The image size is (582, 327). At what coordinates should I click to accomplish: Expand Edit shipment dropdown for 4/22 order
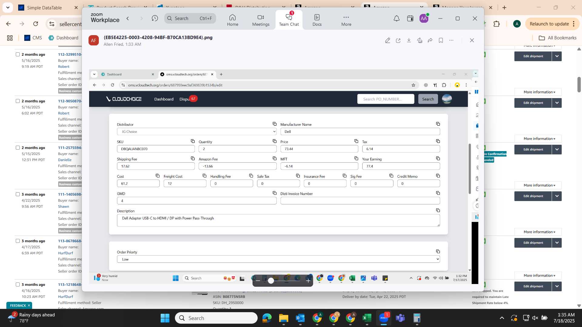point(557,196)
